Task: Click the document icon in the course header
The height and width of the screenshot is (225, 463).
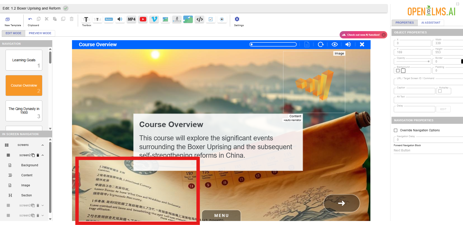Action: (307, 44)
